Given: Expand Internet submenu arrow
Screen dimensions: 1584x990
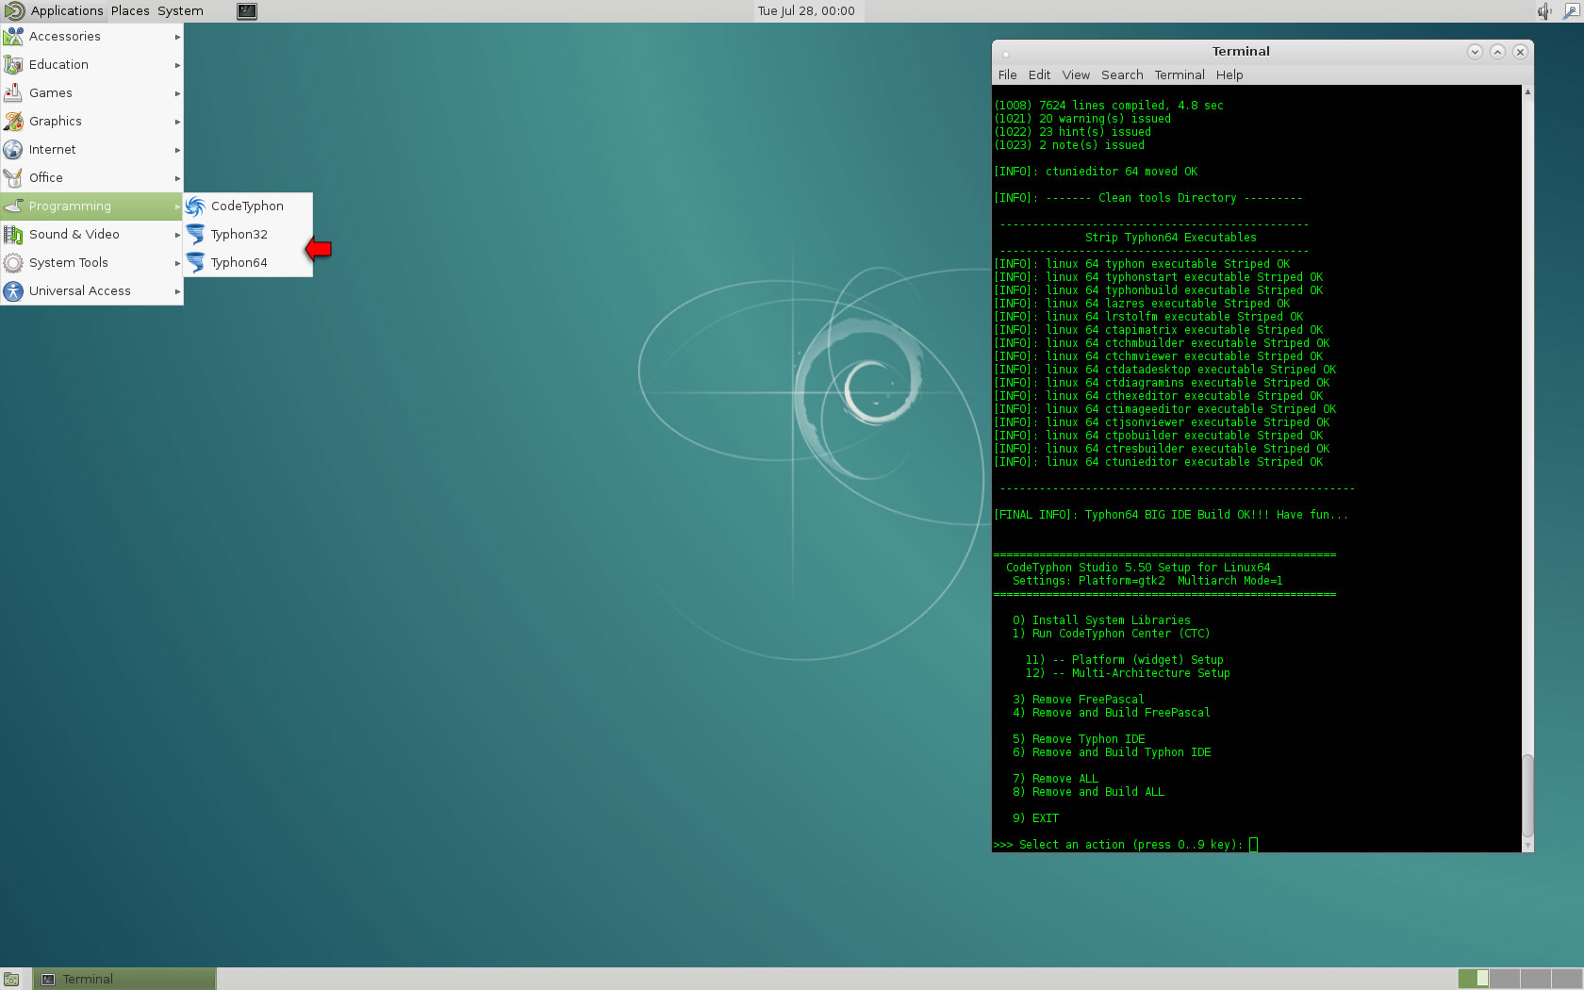Looking at the screenshot, I should coord(177,150).
